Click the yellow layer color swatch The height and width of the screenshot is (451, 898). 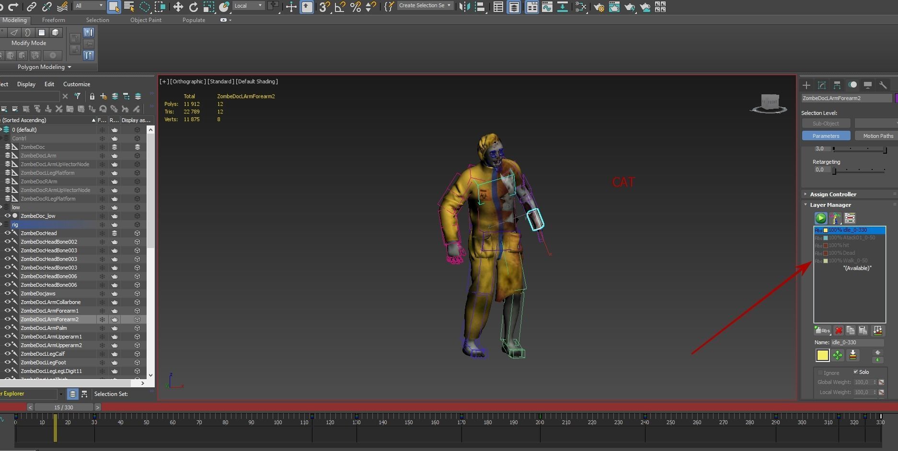[822, 355]
